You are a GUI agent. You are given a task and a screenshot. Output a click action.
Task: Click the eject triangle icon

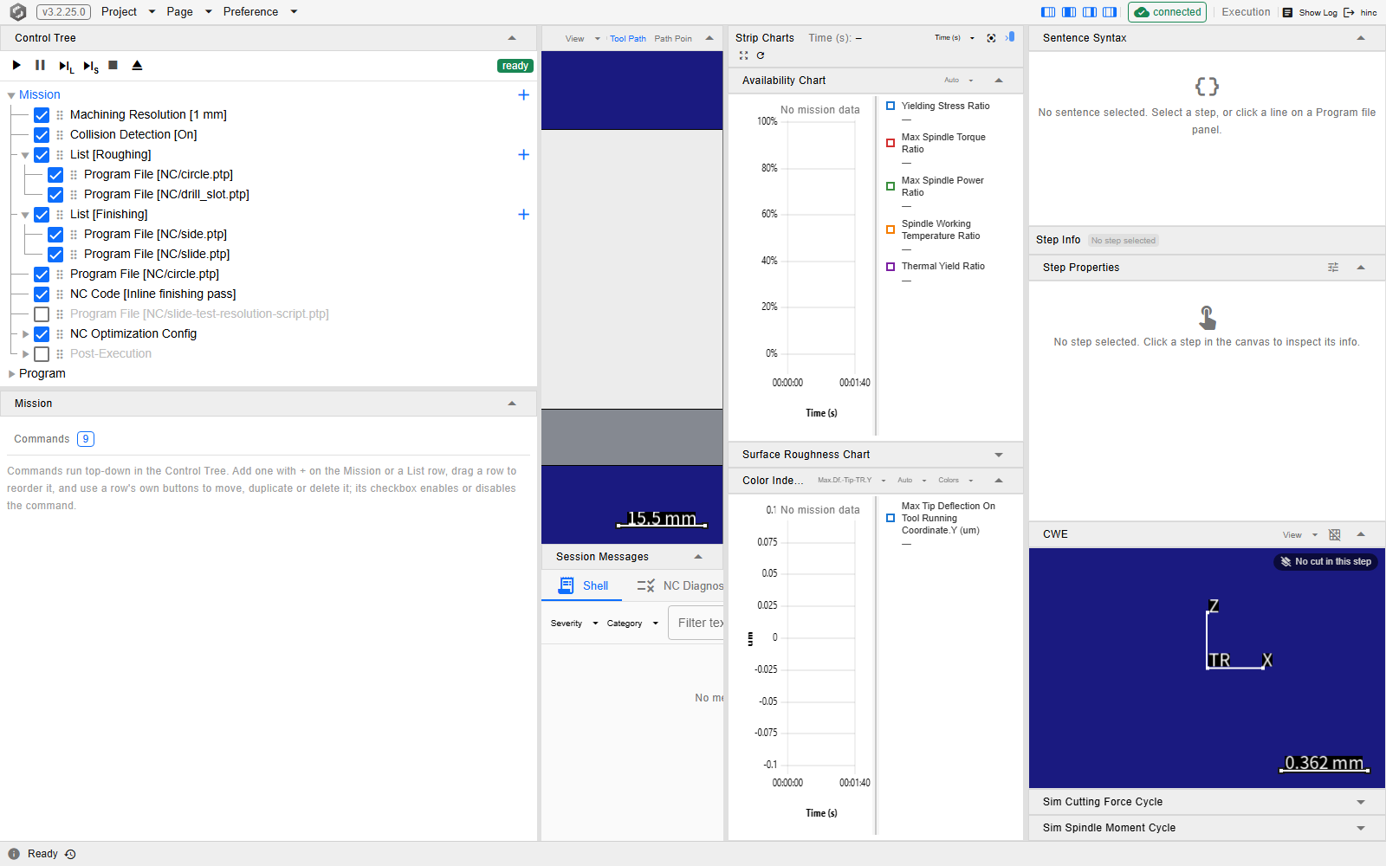[137, 65]
